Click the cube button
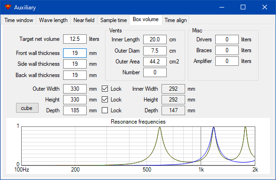 (x=27, y=108)
